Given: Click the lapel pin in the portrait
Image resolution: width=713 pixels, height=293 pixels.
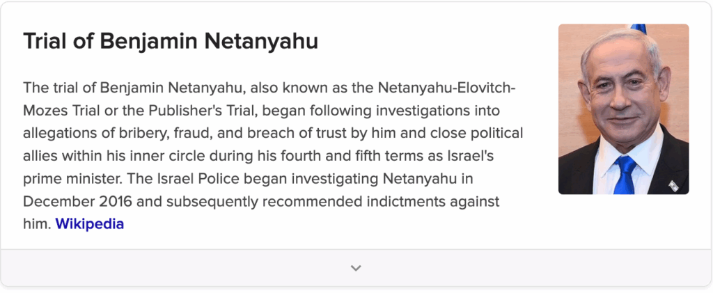Looking at the screenshot, I should tap(673, 185).
